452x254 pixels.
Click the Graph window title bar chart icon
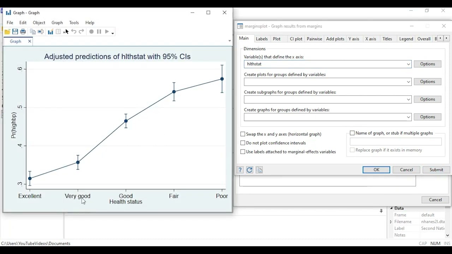(8, 13)
